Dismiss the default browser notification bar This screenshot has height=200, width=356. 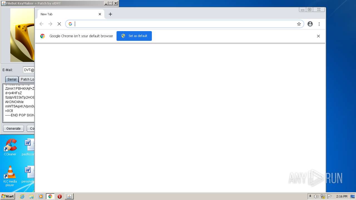318,36
